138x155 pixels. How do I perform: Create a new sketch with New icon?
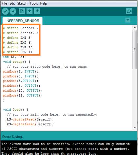(x=22, y=11)
